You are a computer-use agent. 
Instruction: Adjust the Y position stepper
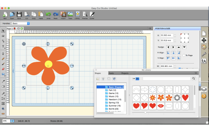pyautogui.click(x=175, y=41)
